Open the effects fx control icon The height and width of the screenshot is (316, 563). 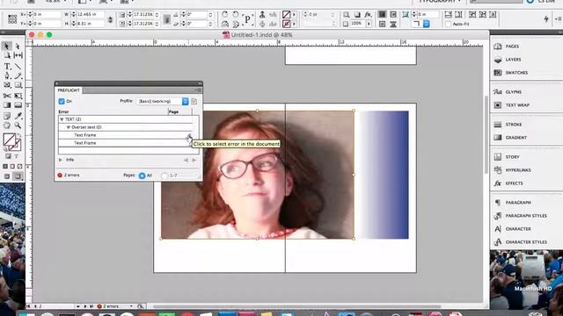pyautogui.click(x=368, y=15)
